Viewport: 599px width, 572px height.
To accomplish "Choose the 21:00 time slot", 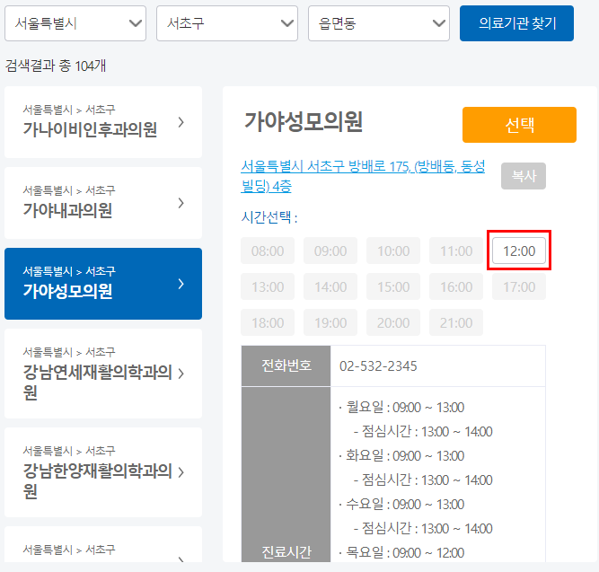I will [x=456, y=323].
